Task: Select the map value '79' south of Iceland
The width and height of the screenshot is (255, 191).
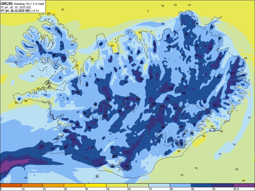Action: tap(97, 177)
